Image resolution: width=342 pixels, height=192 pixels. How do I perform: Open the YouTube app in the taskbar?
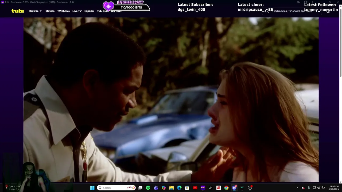coord(195,188)
